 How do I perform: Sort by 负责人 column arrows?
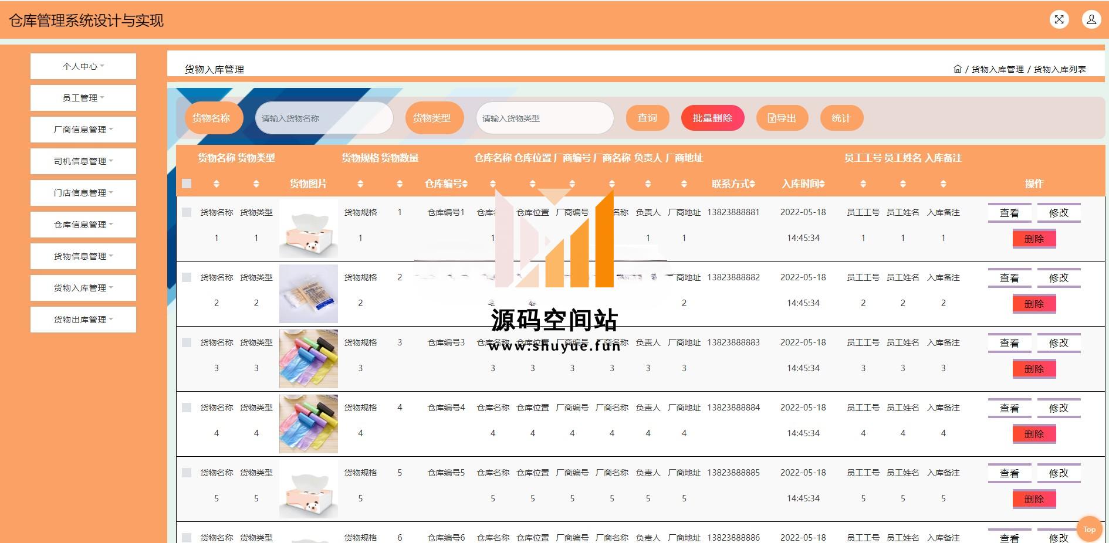click(x=648, y=184)
